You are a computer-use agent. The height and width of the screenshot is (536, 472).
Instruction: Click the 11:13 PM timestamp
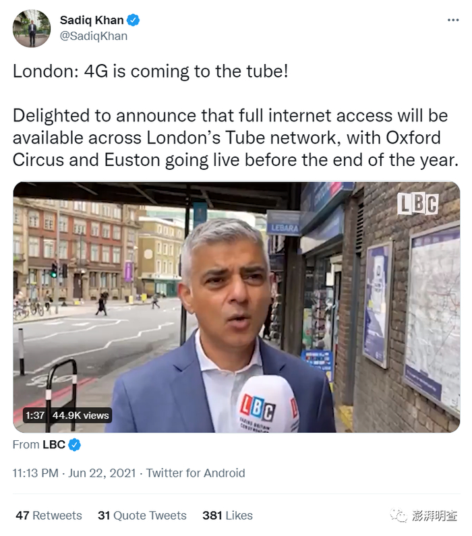tap(36, 473)
